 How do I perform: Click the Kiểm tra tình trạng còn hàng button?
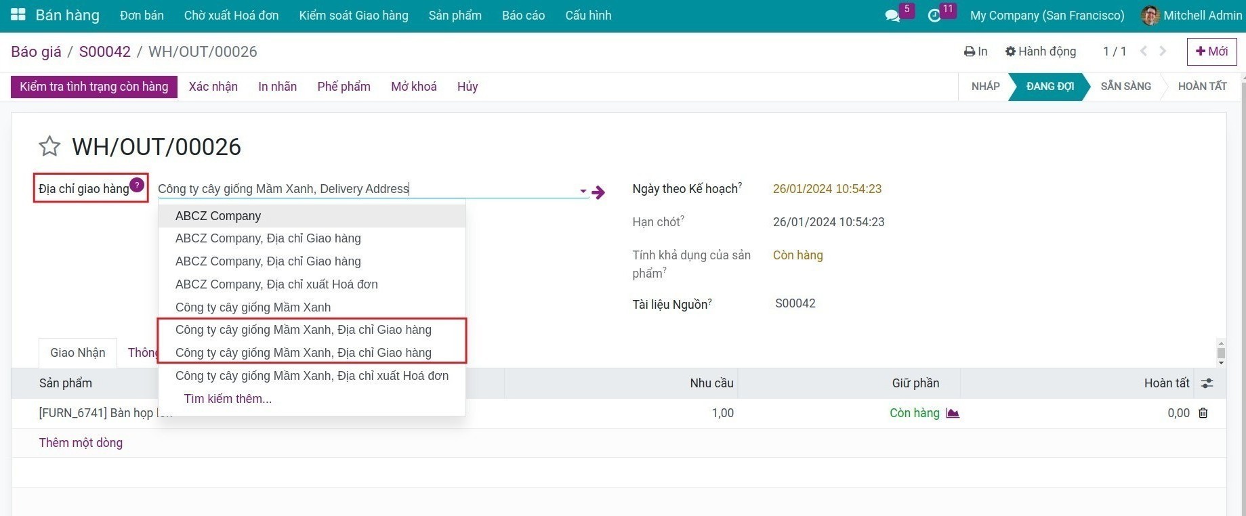[x=94, y=87]
